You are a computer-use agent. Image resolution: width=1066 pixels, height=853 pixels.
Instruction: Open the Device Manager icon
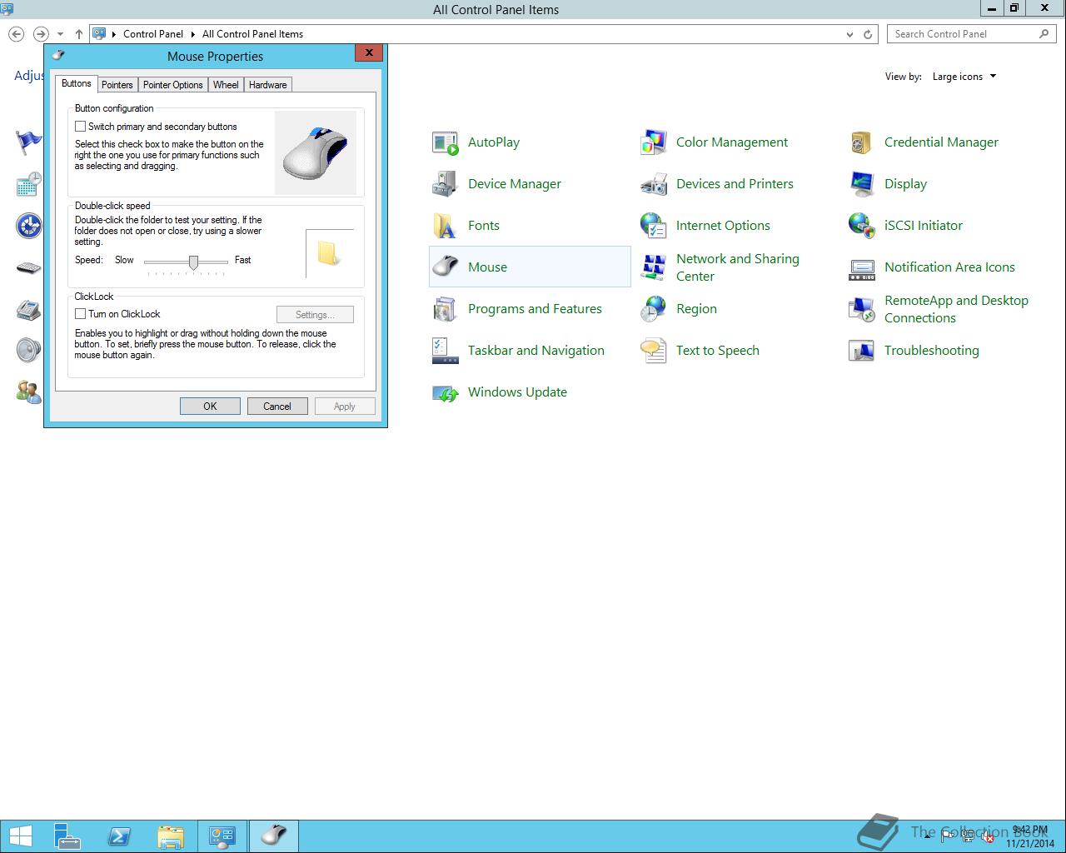pyautogui.click(x=446, y=184)
